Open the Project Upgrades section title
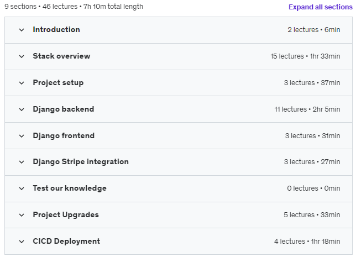 pyautogui.click(x=66, y=215)
